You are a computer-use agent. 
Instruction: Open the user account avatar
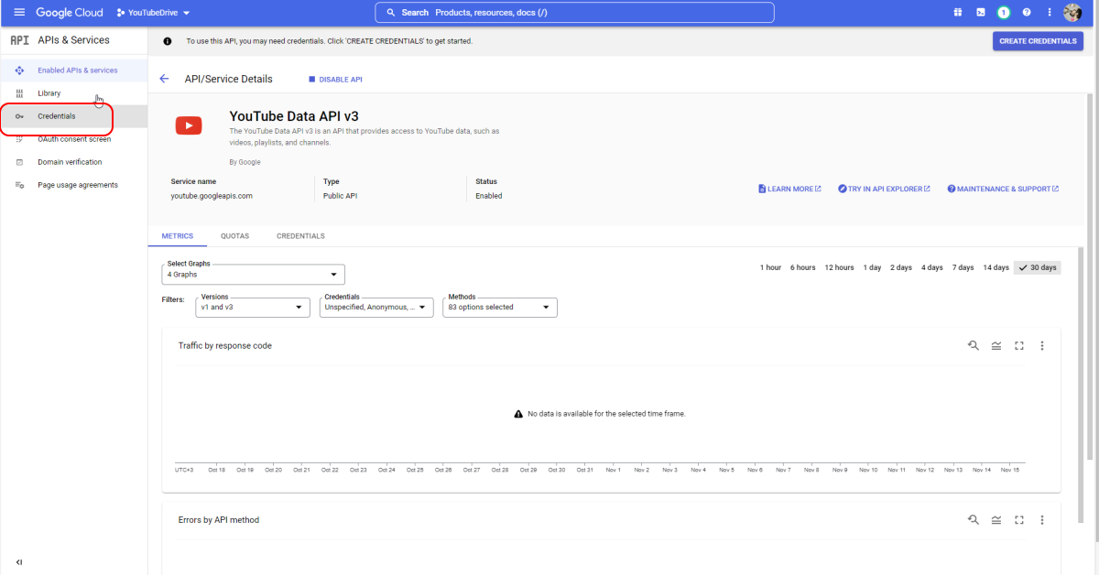[1073, 13]
